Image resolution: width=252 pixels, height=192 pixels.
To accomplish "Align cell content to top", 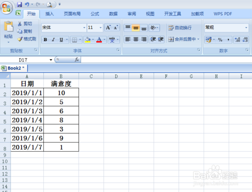I will coord(128,28).
